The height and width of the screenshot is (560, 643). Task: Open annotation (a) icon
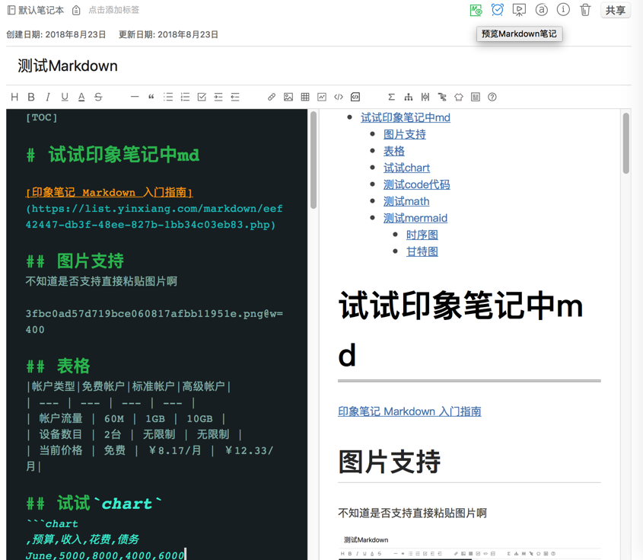click(541, 10)
